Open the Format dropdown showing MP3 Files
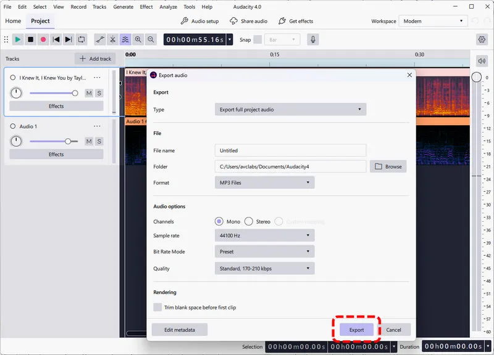The image size is (494, 355). point(265,182)
